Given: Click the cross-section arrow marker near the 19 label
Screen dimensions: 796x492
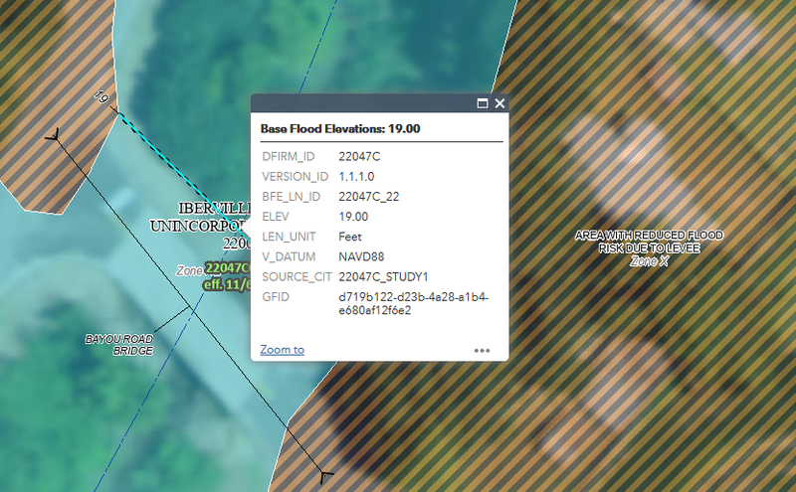Looking at the screenshot, I should 54,135.
